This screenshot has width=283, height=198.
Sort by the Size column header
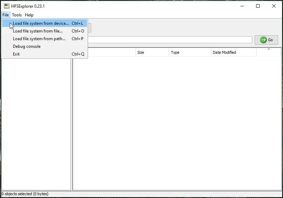click(152, 52)
